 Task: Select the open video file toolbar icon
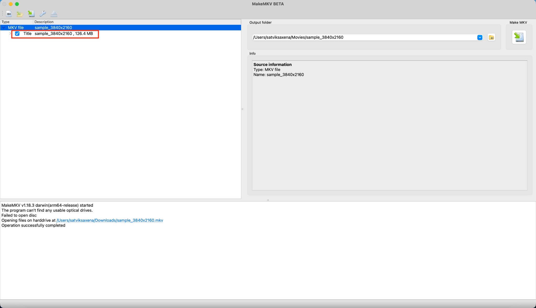(9, 14)
